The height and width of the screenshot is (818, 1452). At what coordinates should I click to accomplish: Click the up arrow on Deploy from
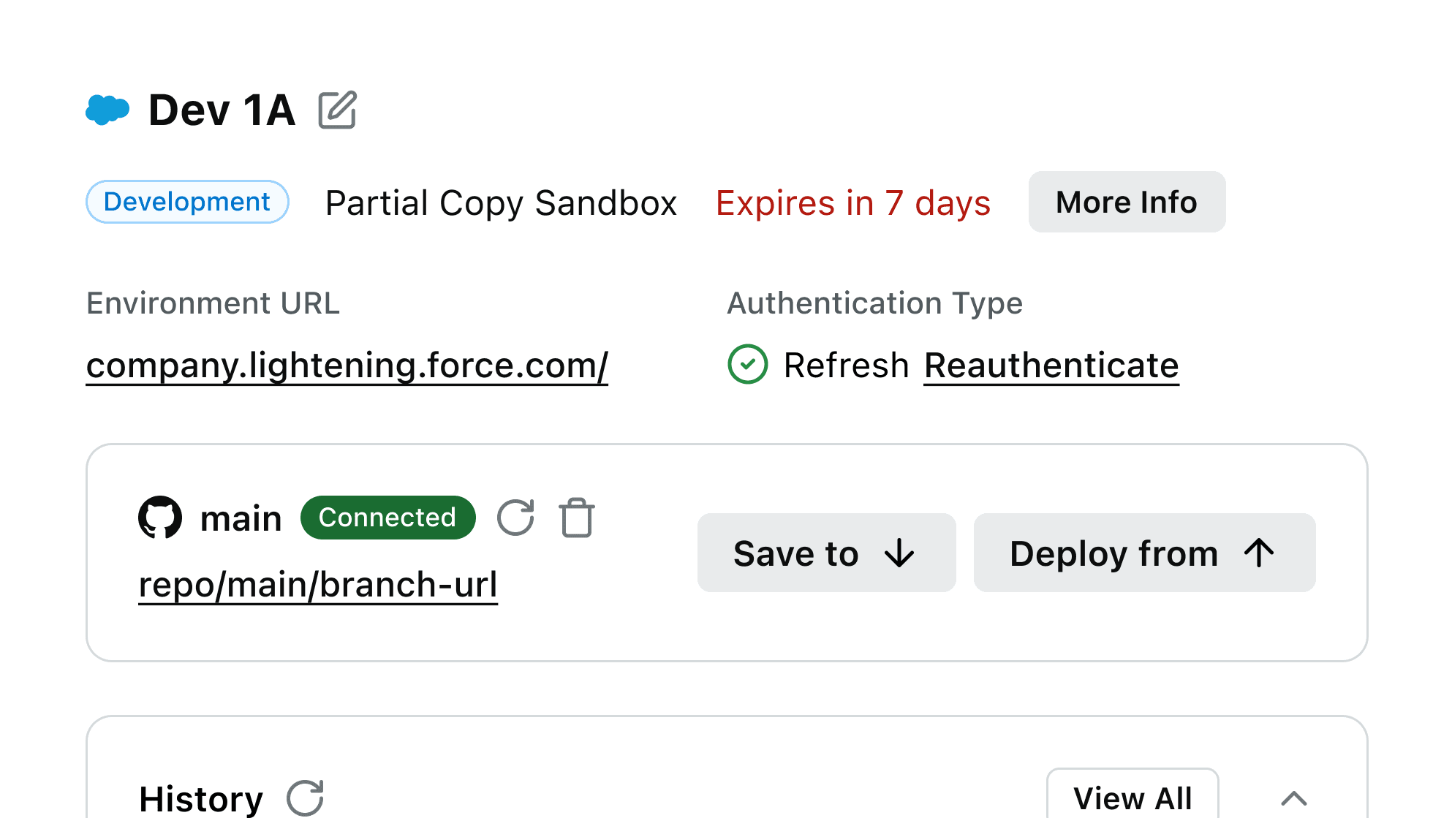coord(1259,553)
